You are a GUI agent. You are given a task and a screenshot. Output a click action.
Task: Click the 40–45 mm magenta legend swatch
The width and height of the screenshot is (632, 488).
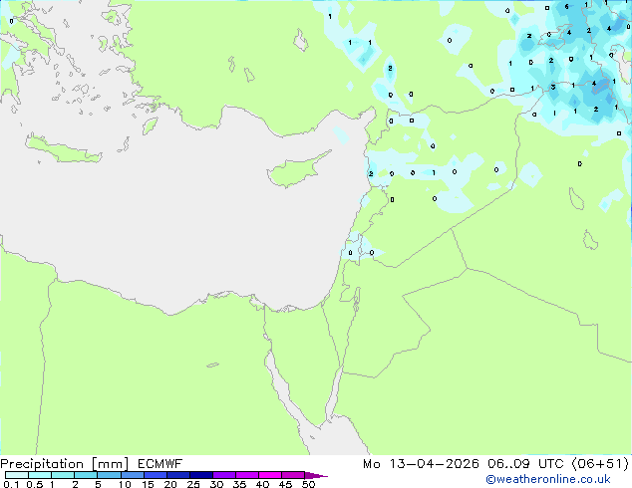270,475
